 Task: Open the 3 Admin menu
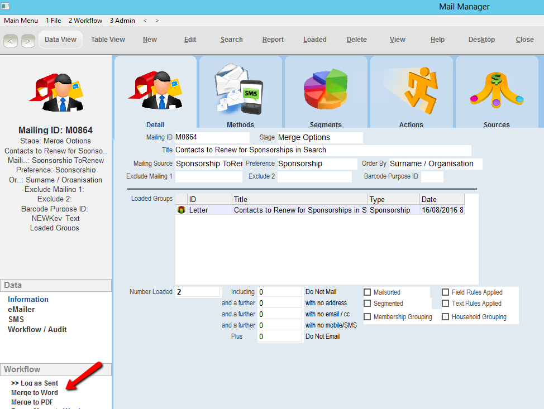pyautogui.click(x=122, y=21)
